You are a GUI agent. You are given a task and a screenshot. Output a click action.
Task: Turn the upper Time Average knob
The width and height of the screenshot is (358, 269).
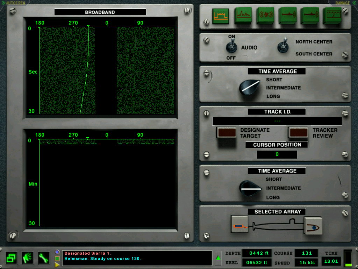tap(249, 87)
